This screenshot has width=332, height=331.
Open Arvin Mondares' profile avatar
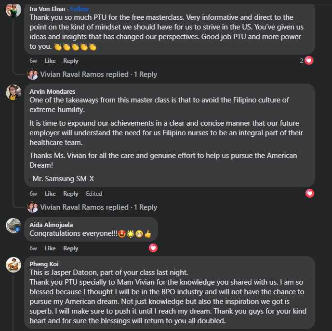(x=13, y=92)
